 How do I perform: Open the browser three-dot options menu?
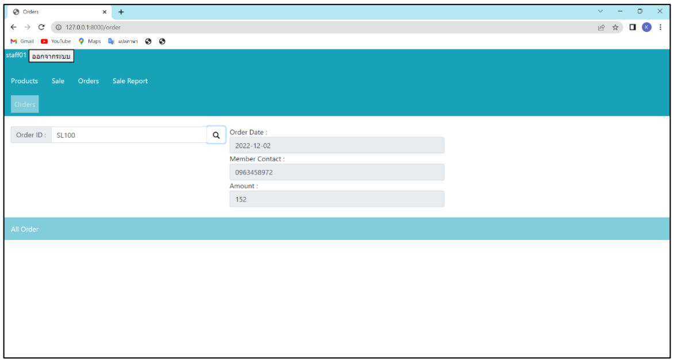tap(660, 26)
